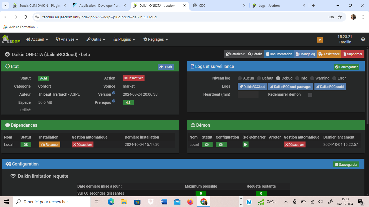Click the Windows search box
Image resolution: width=369 pixels, height=207 pixels.
[x=52, y=202]
